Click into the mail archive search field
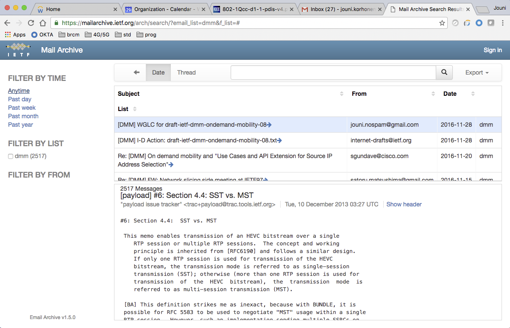 (x=333, y=72)
